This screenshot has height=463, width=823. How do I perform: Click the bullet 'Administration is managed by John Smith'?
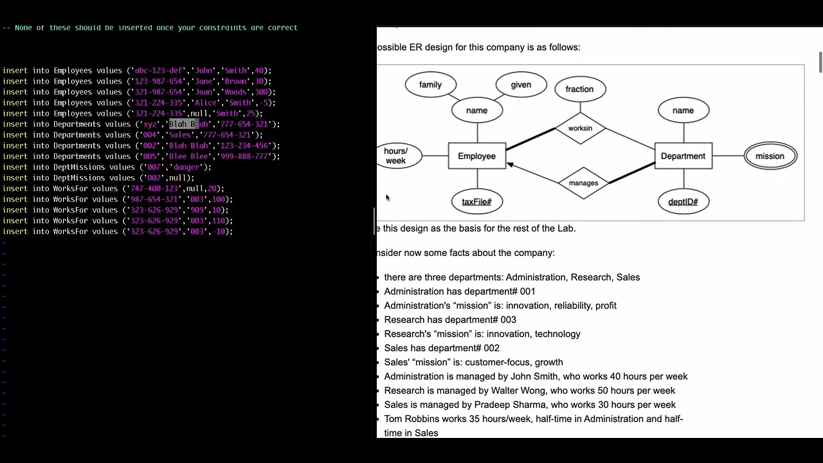click(536, 376)
